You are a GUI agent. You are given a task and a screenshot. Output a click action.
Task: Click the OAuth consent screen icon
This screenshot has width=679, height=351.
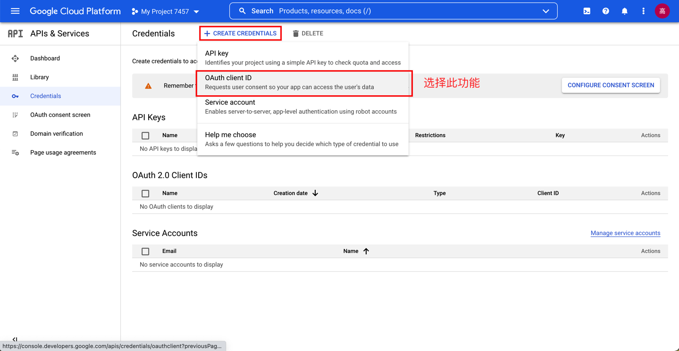pos(15,115)
